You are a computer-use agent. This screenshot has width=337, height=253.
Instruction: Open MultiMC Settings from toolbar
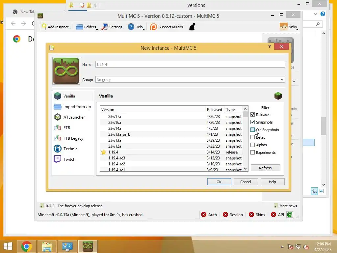tap(112, 27)
